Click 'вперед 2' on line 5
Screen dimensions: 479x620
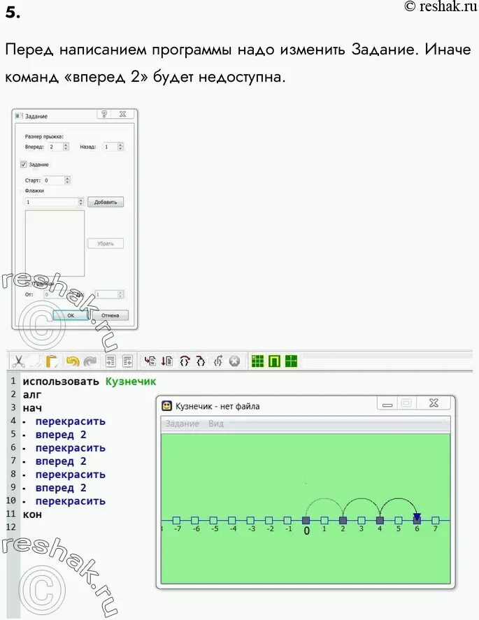61,435
